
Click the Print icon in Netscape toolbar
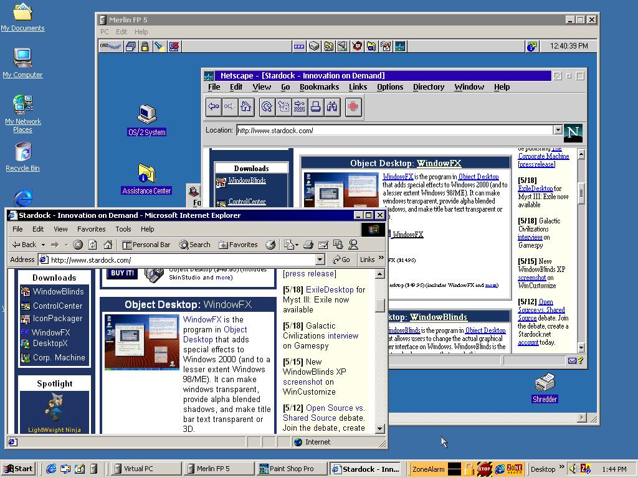tap(316, 107)
